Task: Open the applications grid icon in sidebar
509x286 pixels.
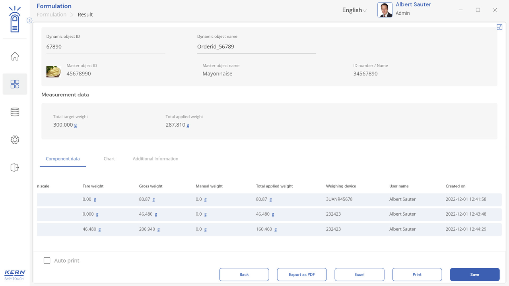Action: click(x=15, y=84)
